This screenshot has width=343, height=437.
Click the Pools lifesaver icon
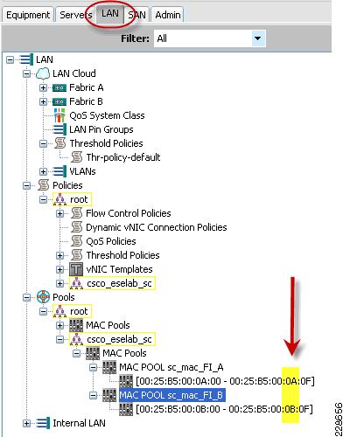pyautogui.click(x=43, y=297)
